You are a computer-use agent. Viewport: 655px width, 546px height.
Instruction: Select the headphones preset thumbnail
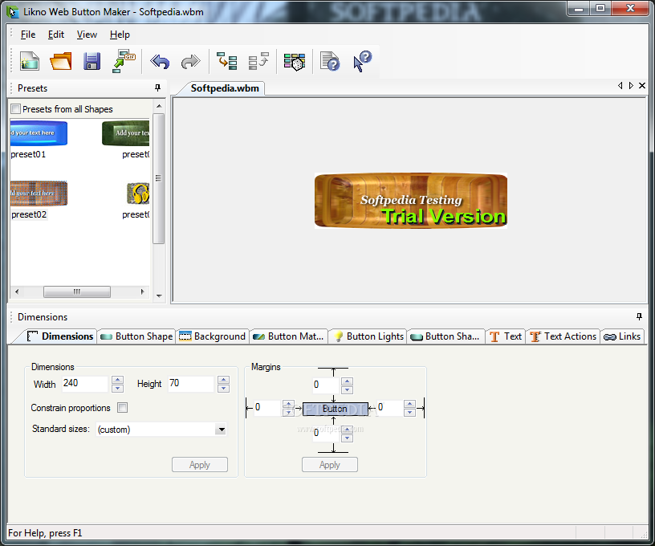tap(138, 194)
